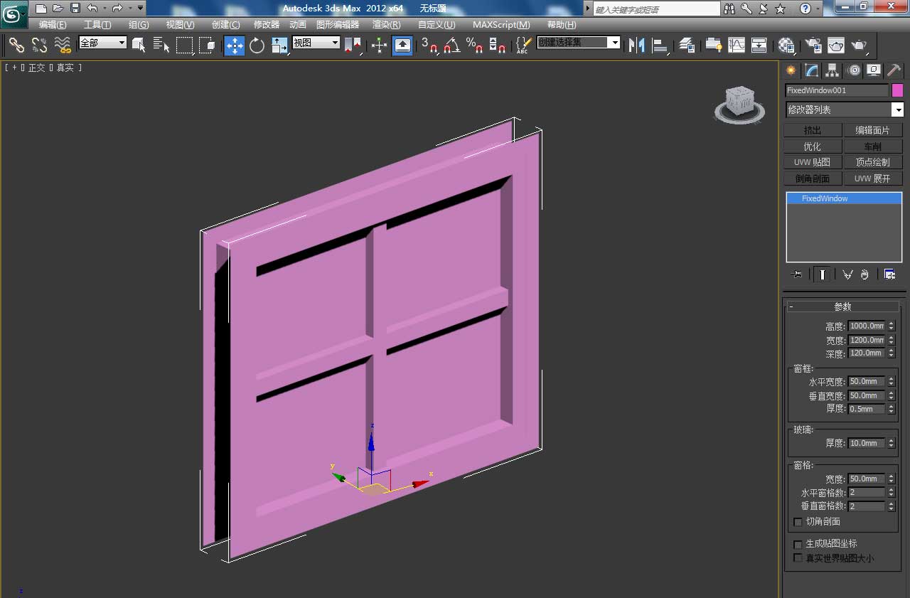This screenshot has width=910, height=598.
Task: Open the Material Editor sphere icon
Action: [786, 46]
